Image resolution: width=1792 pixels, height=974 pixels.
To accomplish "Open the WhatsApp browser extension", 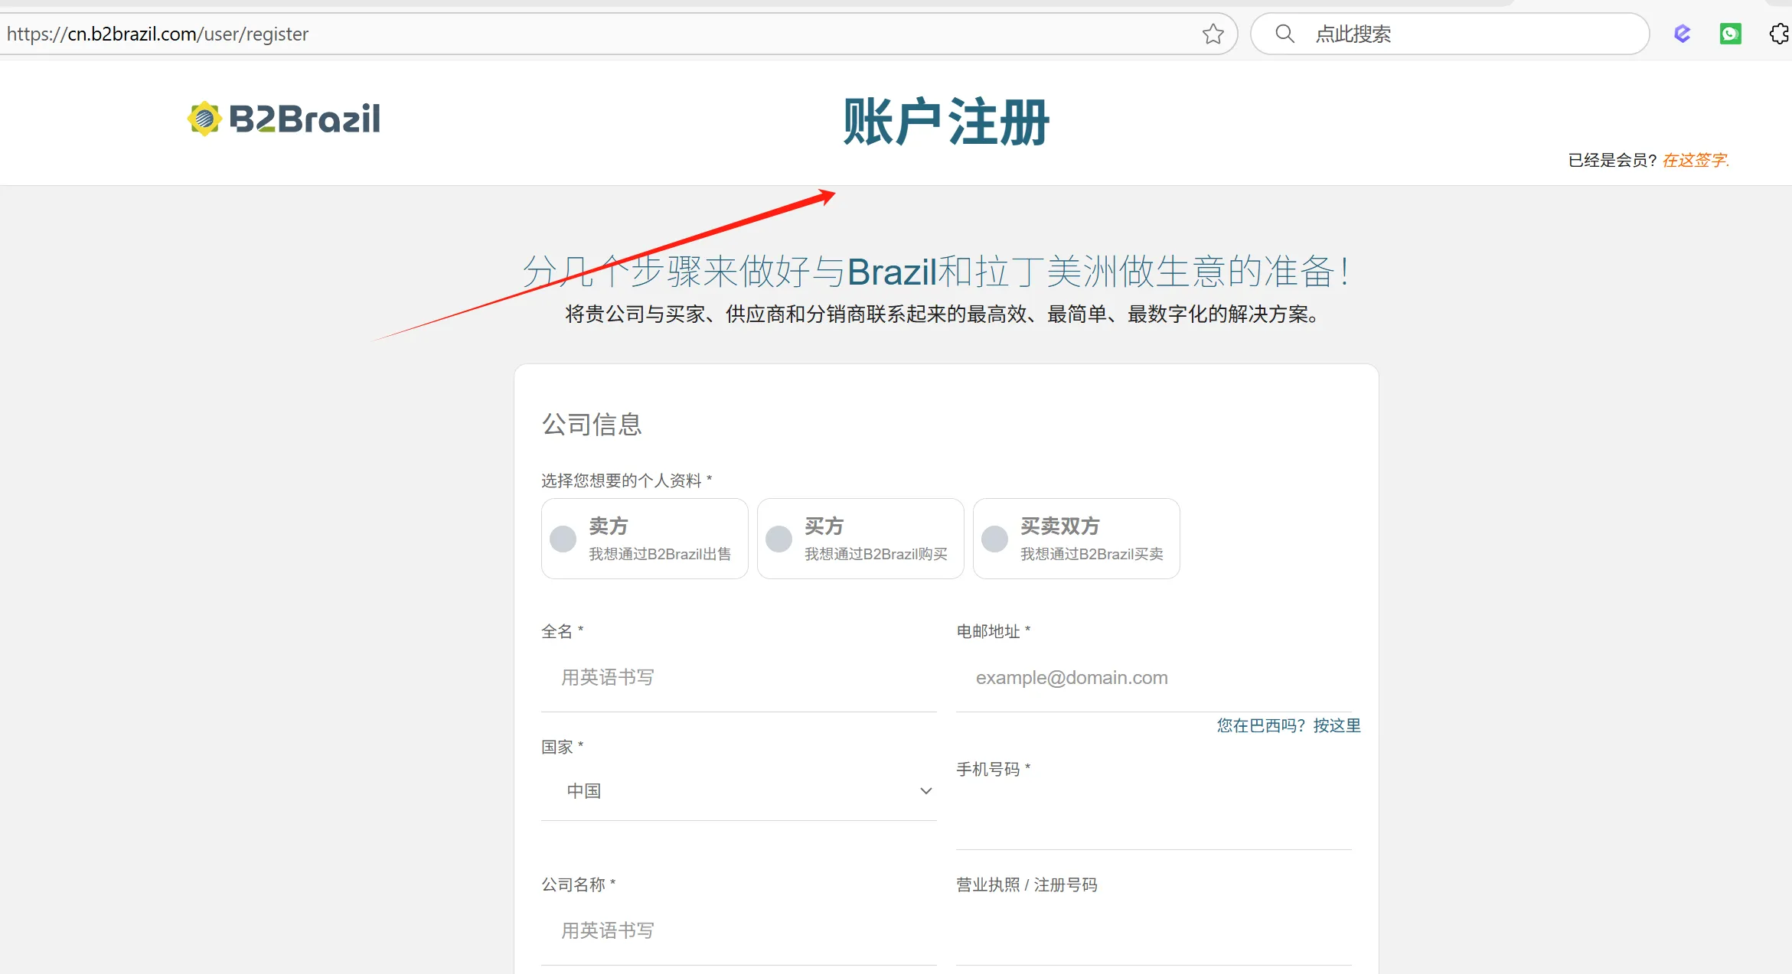I will 1730,34.
